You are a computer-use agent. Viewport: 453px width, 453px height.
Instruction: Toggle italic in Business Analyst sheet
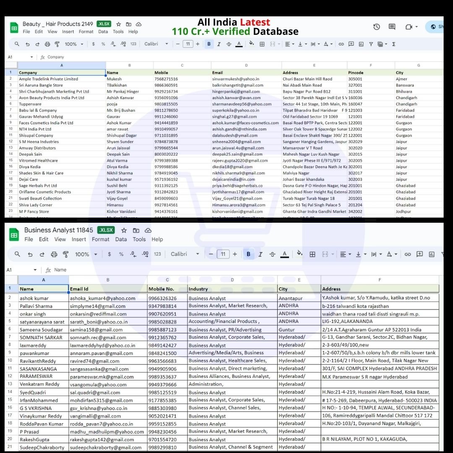(260, 255)
